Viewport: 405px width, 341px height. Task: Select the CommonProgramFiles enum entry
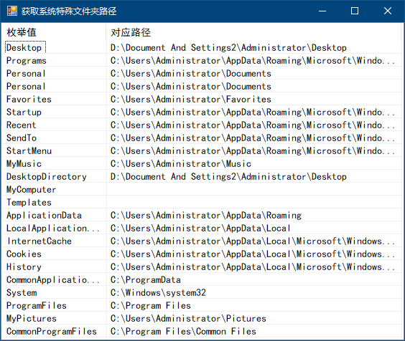52,331
